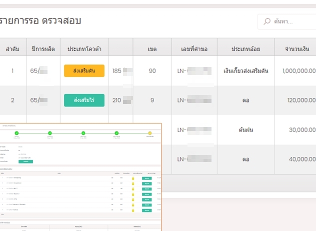Image resolution: width=316 pixels, height=231 pixels.
Task: Select the second green progress step circle
Action: [50, 133]
